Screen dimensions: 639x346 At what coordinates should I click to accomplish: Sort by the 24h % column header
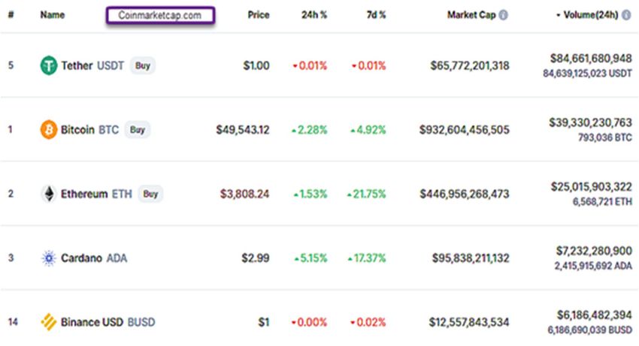pos(313,15)
